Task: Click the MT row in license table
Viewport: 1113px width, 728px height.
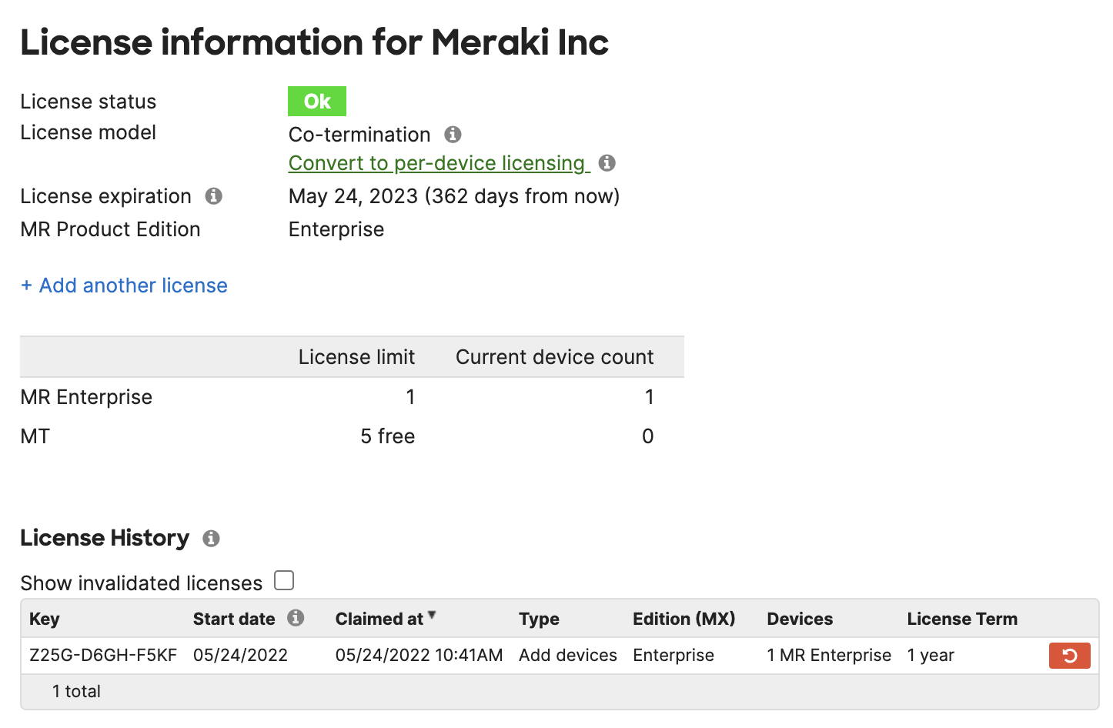Action: coord(35,436)
